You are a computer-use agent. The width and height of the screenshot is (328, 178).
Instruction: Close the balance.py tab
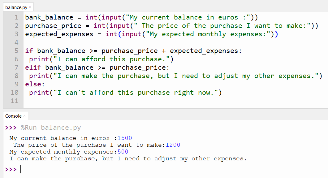tap(30, 7)
